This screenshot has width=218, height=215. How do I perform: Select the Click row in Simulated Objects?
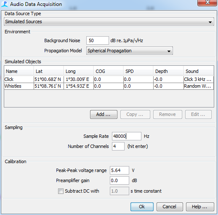click(109, 79)
